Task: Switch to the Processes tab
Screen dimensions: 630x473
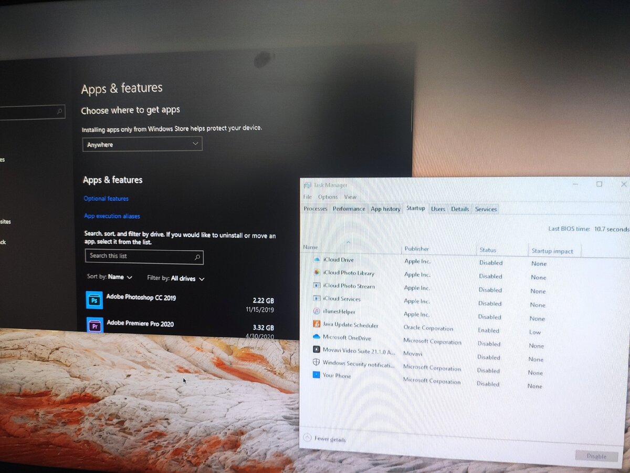Action: [x=316, y=209]
